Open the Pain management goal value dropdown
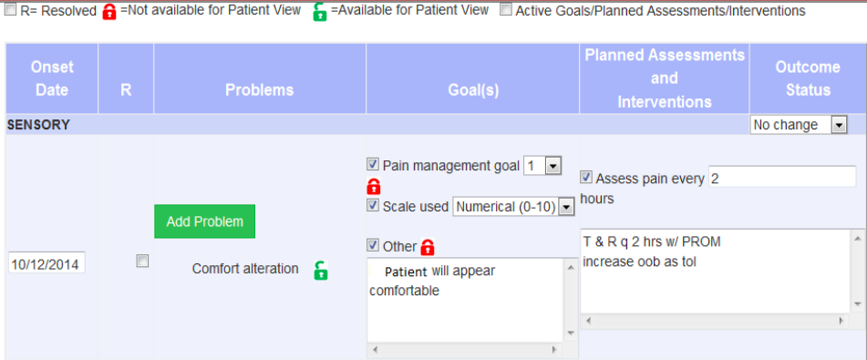The height and width of the screenshot is (360, 867). (x=542, y=165)
